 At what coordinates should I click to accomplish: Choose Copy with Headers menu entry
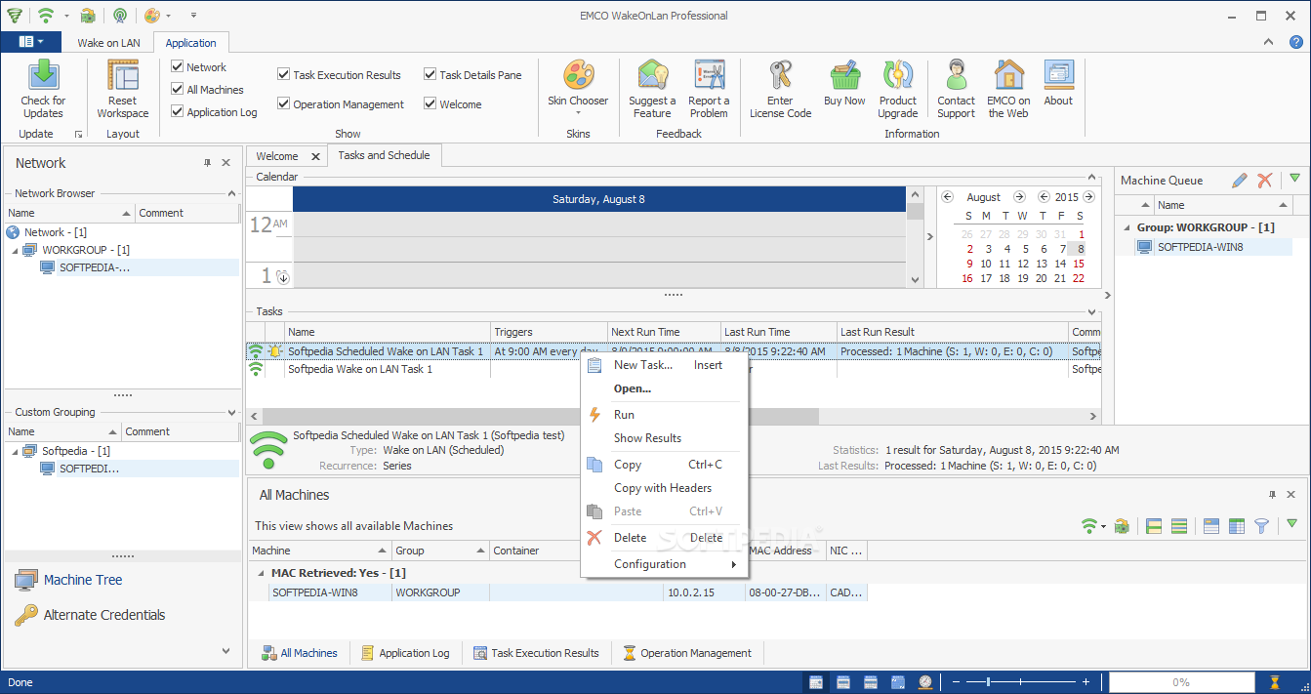tap(664, 488)
